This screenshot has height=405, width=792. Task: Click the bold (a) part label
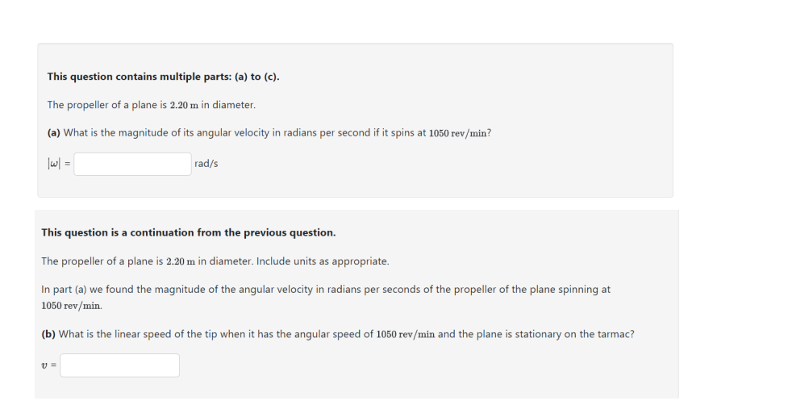(x=53, y=133)
